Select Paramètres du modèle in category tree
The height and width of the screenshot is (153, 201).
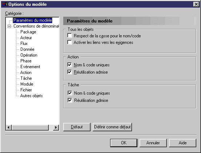tap(33, 20)
